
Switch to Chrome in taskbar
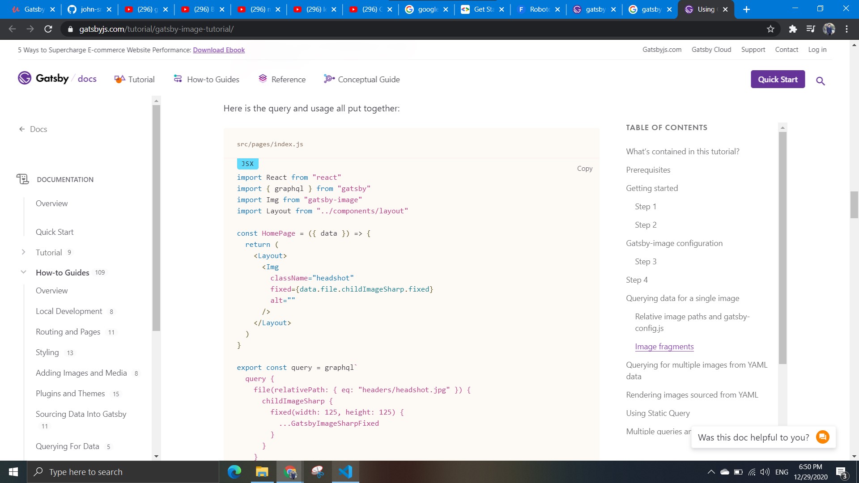(x=290, y=472)
